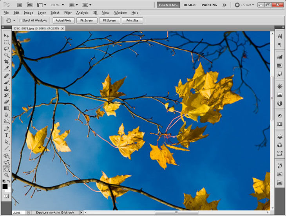Open the Swatches panel icon
The image size is (286, 216).
tap(280, 66)
